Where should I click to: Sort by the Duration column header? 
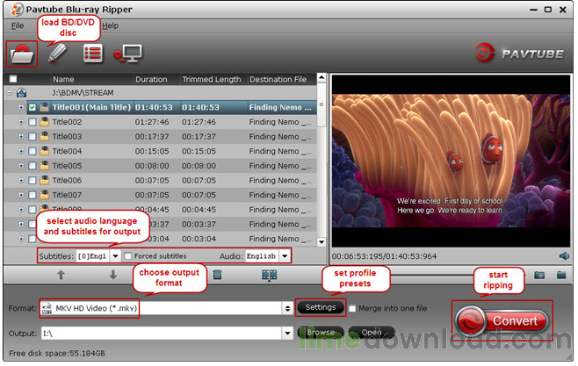pyautogui.click(x=151, y=79)
